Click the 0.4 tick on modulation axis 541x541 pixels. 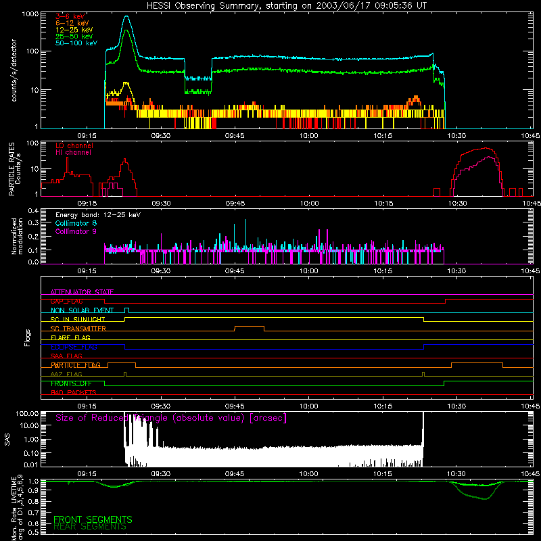(33, 211)
